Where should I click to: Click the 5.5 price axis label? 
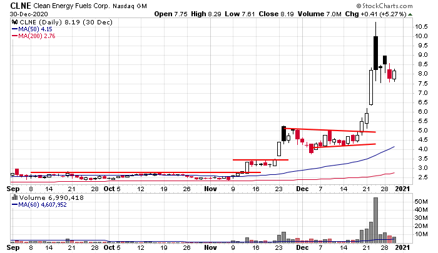[422, 121]
